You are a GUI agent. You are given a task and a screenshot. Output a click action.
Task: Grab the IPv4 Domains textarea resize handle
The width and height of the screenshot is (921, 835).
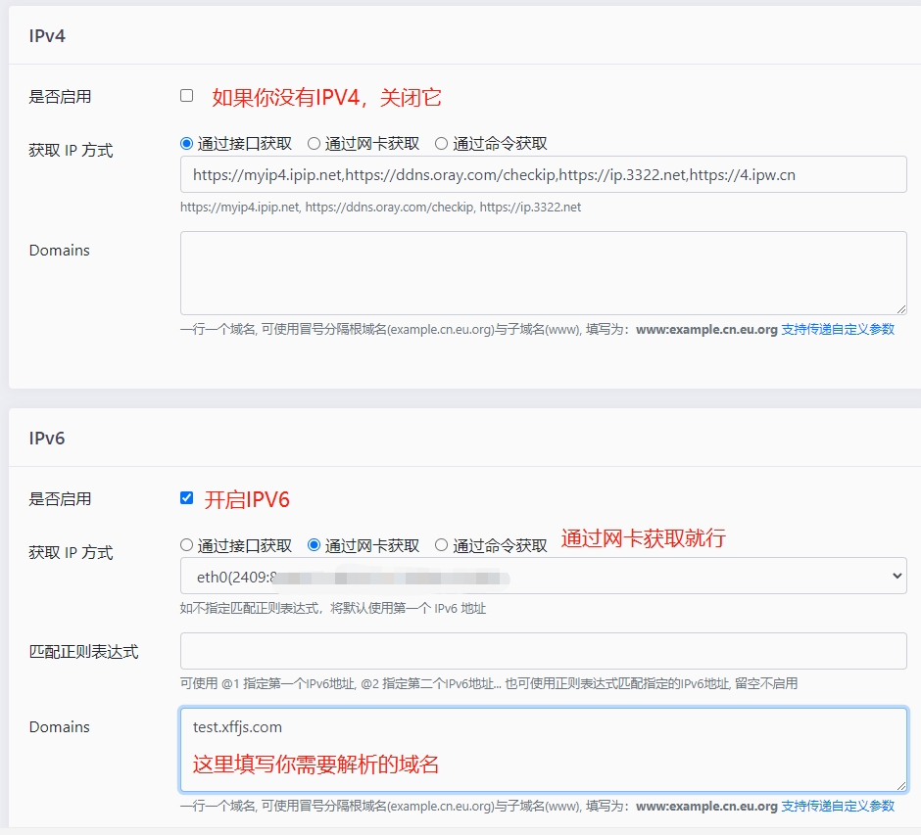pyautogui.click(x=900, y=308)
